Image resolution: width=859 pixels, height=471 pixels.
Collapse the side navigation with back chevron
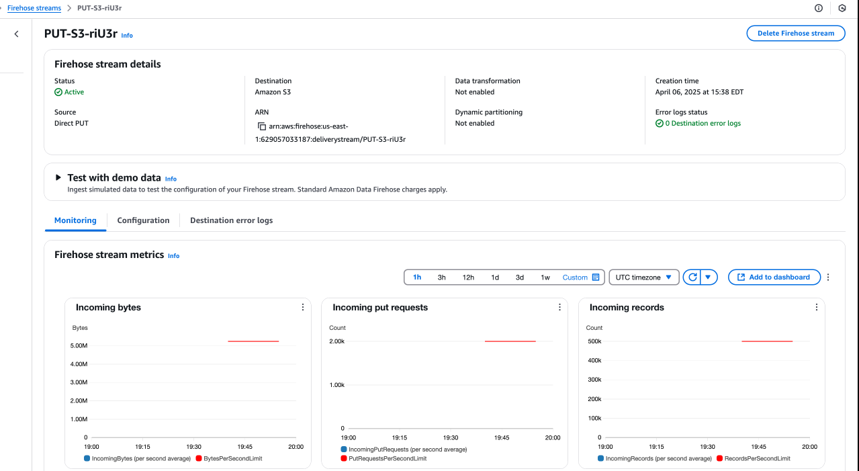(x=17, y=34)
